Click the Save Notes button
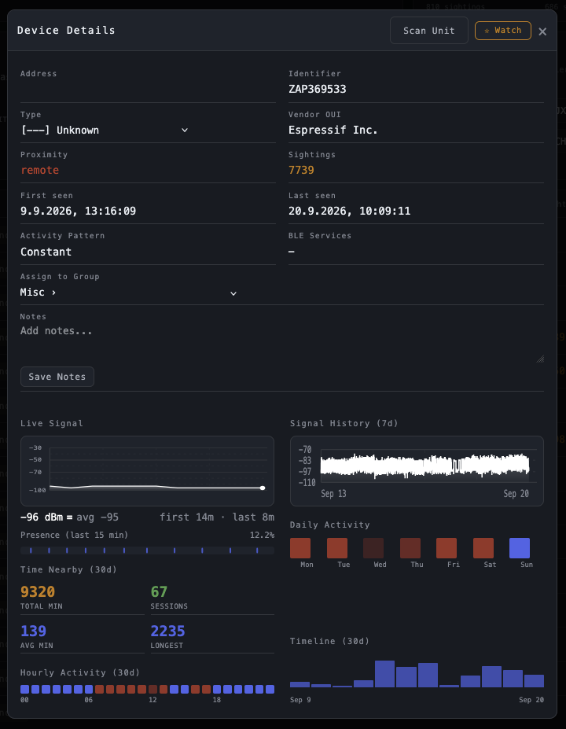This screenshot has height=729, width=566. [x=57, y=377]
